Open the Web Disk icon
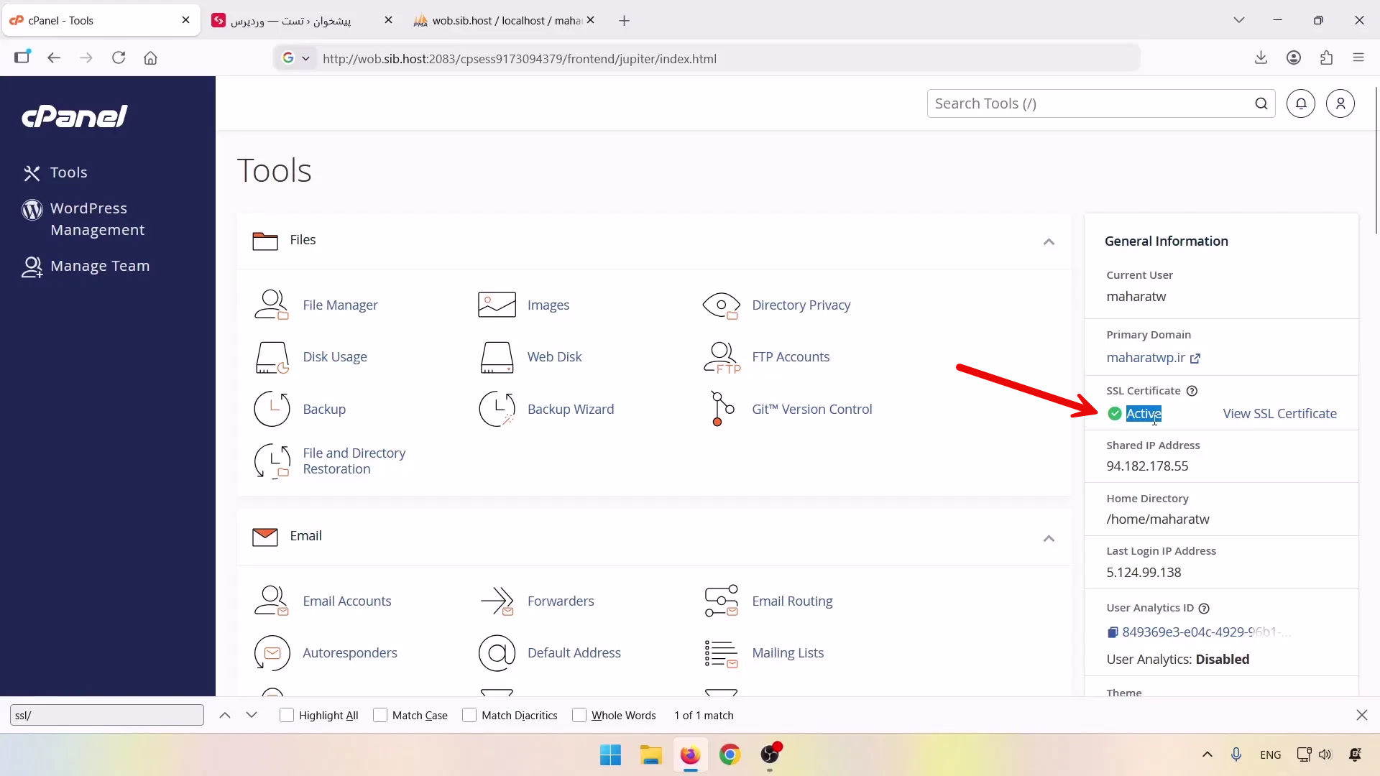This screenshot has height=776, width=1380. click(x=497, y=357)
